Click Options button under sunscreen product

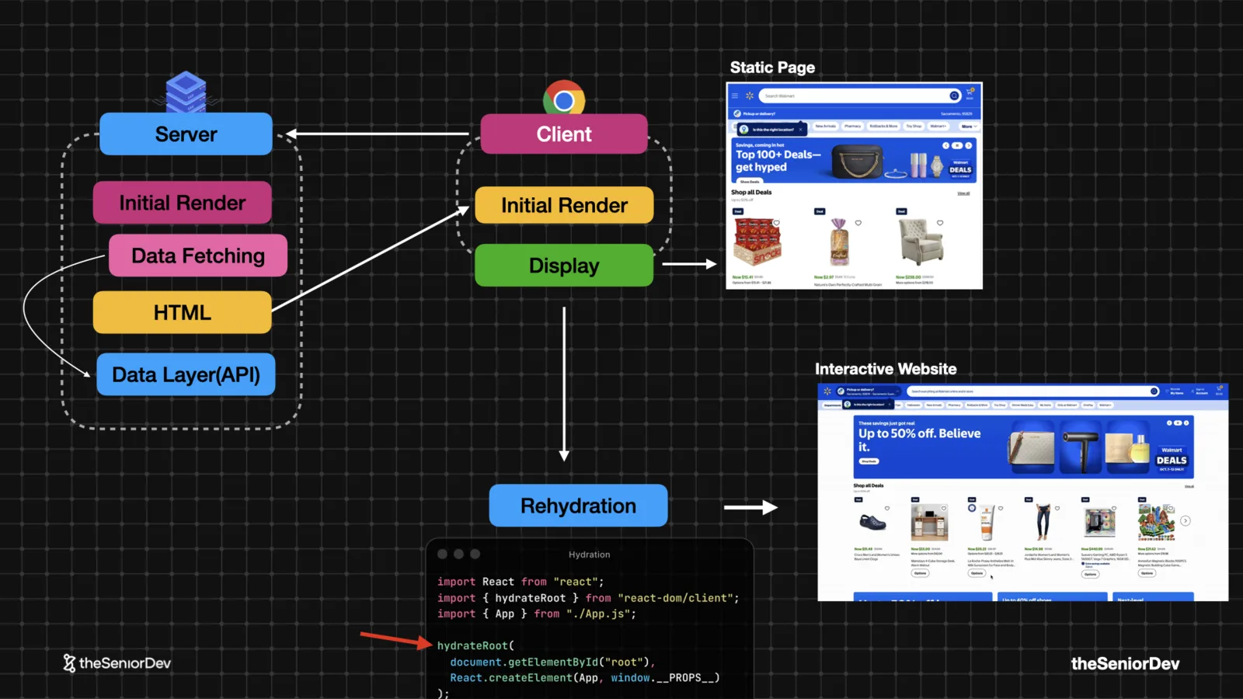tap(977, 573)
